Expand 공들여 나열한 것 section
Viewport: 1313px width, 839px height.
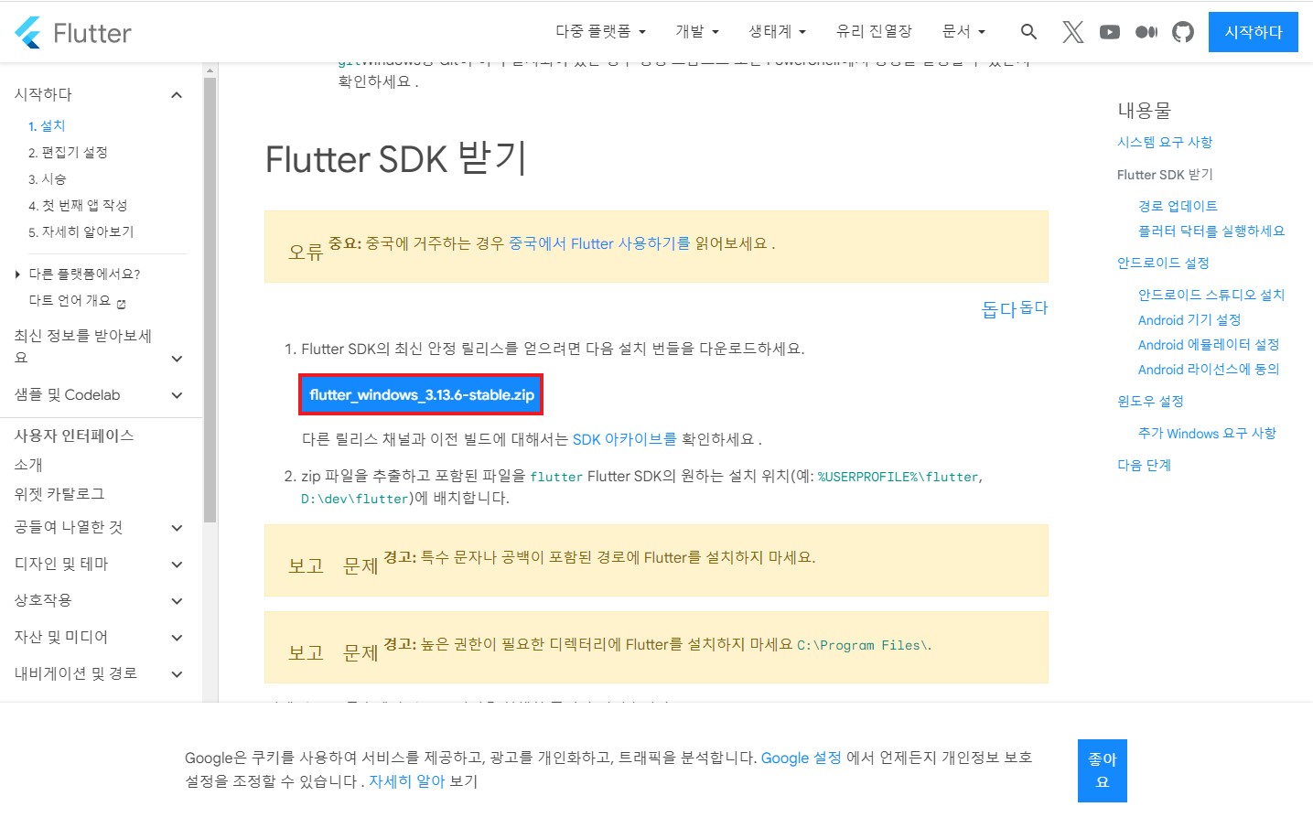click(177, 528)
